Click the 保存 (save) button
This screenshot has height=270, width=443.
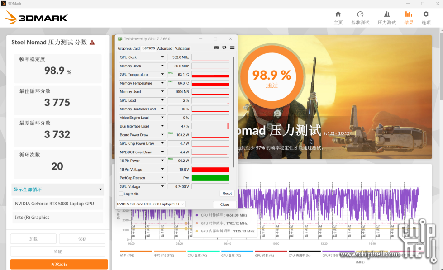(82, 239)
